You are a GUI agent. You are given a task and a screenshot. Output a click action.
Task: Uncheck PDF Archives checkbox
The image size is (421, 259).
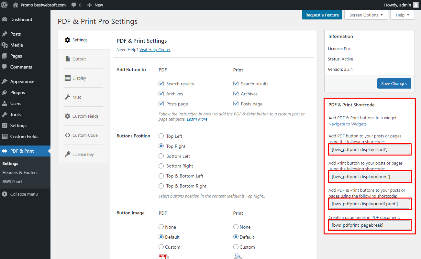click(161, 93)
